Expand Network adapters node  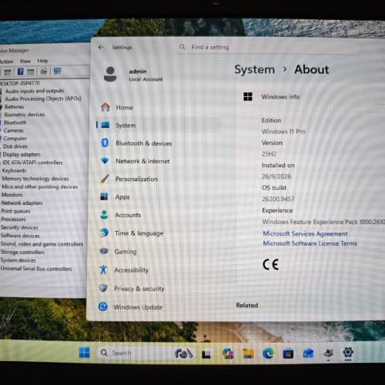pos(22,203)
